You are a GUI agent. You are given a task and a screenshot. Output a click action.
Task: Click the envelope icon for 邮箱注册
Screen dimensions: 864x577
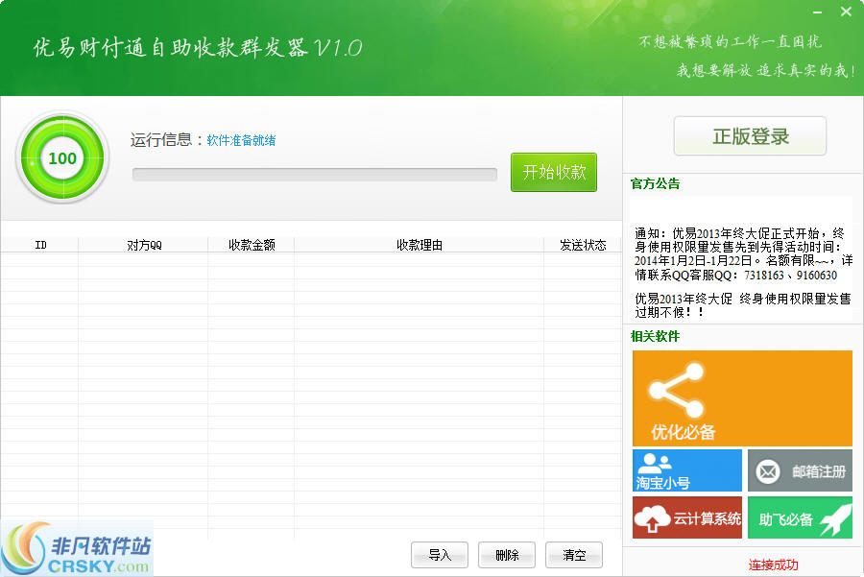point(768,471)
